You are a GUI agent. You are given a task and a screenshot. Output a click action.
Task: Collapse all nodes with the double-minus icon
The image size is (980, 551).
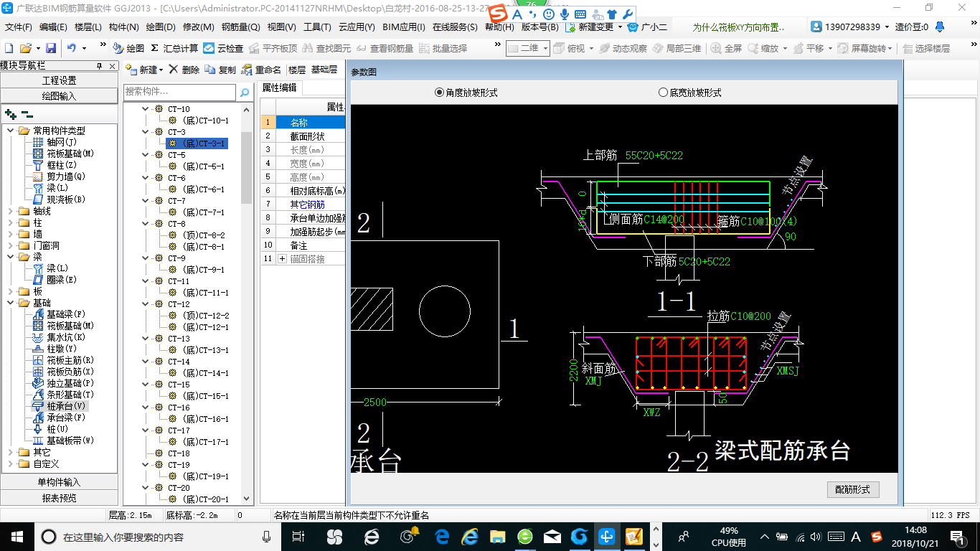click(27, 114)
